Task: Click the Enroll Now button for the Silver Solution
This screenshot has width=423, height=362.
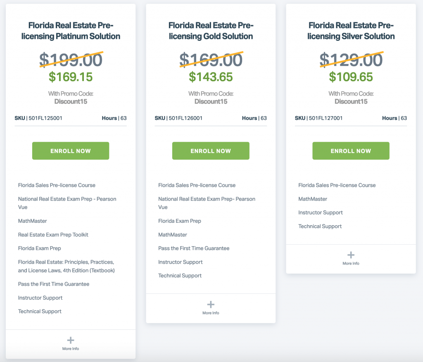Action: [351, 150]
